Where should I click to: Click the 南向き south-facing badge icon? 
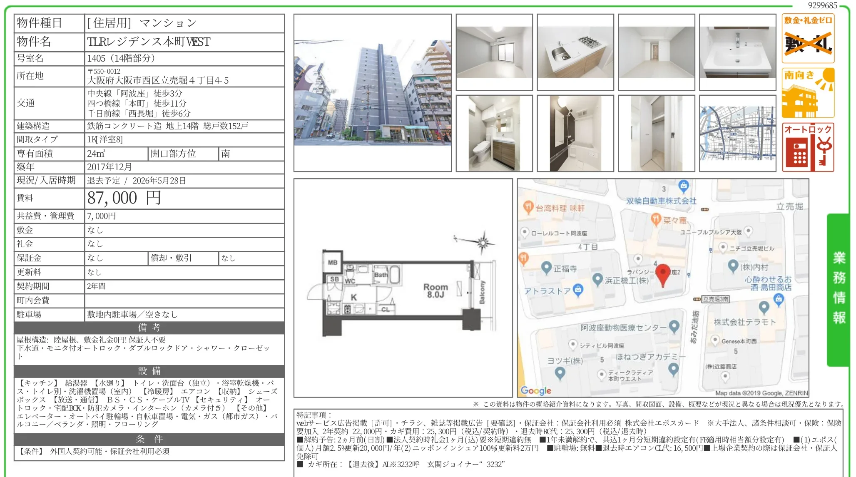[x=808, y=93]
